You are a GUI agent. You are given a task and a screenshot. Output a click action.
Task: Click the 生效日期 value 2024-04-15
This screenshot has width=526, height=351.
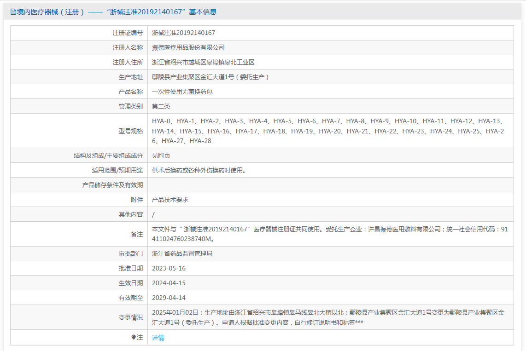(x=169, y=283)
